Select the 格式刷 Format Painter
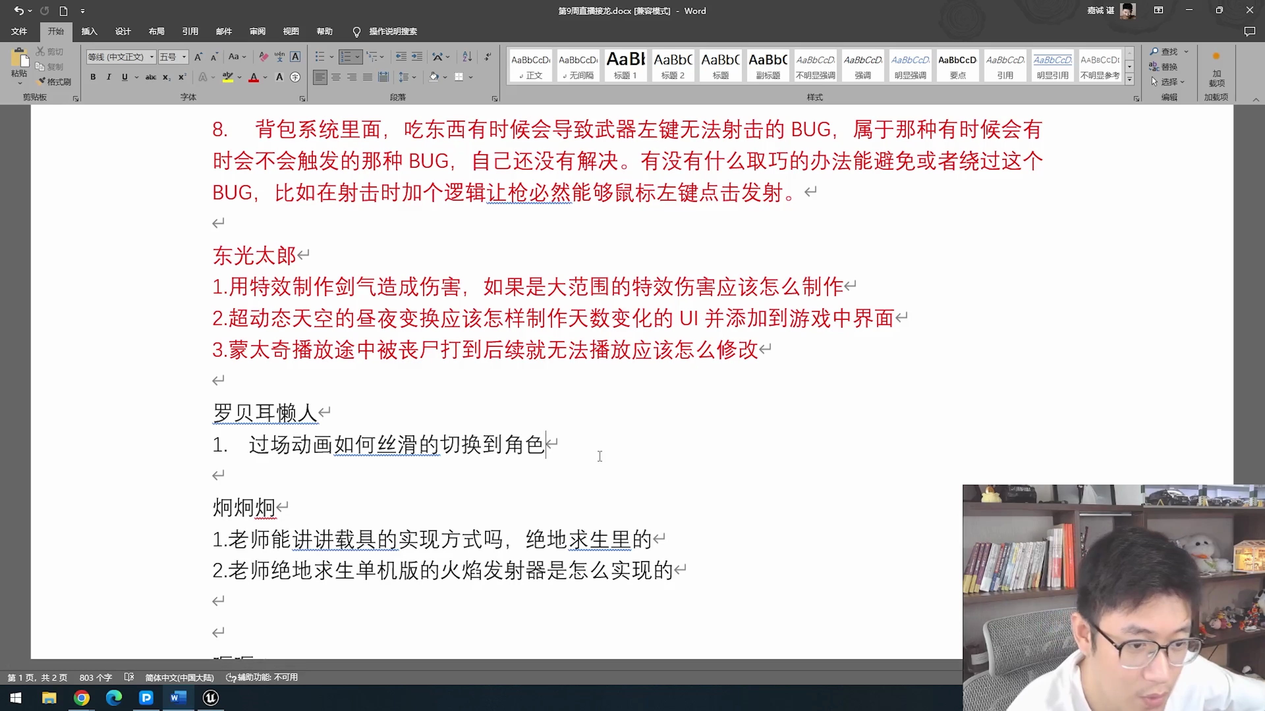The image size is (1265, 711). [54, 81]
